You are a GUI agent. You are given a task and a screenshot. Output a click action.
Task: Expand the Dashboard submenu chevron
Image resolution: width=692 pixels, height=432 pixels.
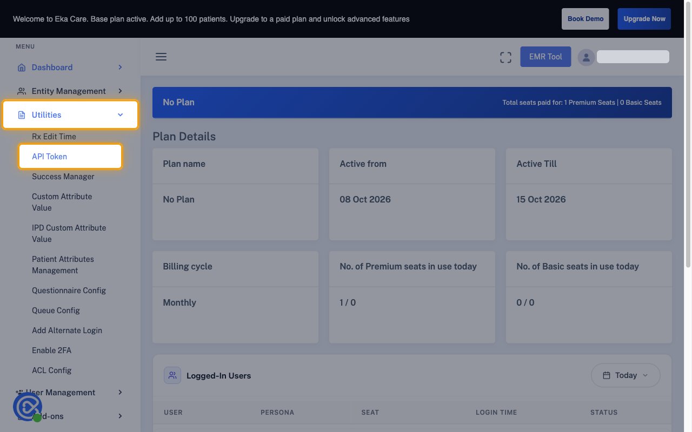click(x=120, y=67)
